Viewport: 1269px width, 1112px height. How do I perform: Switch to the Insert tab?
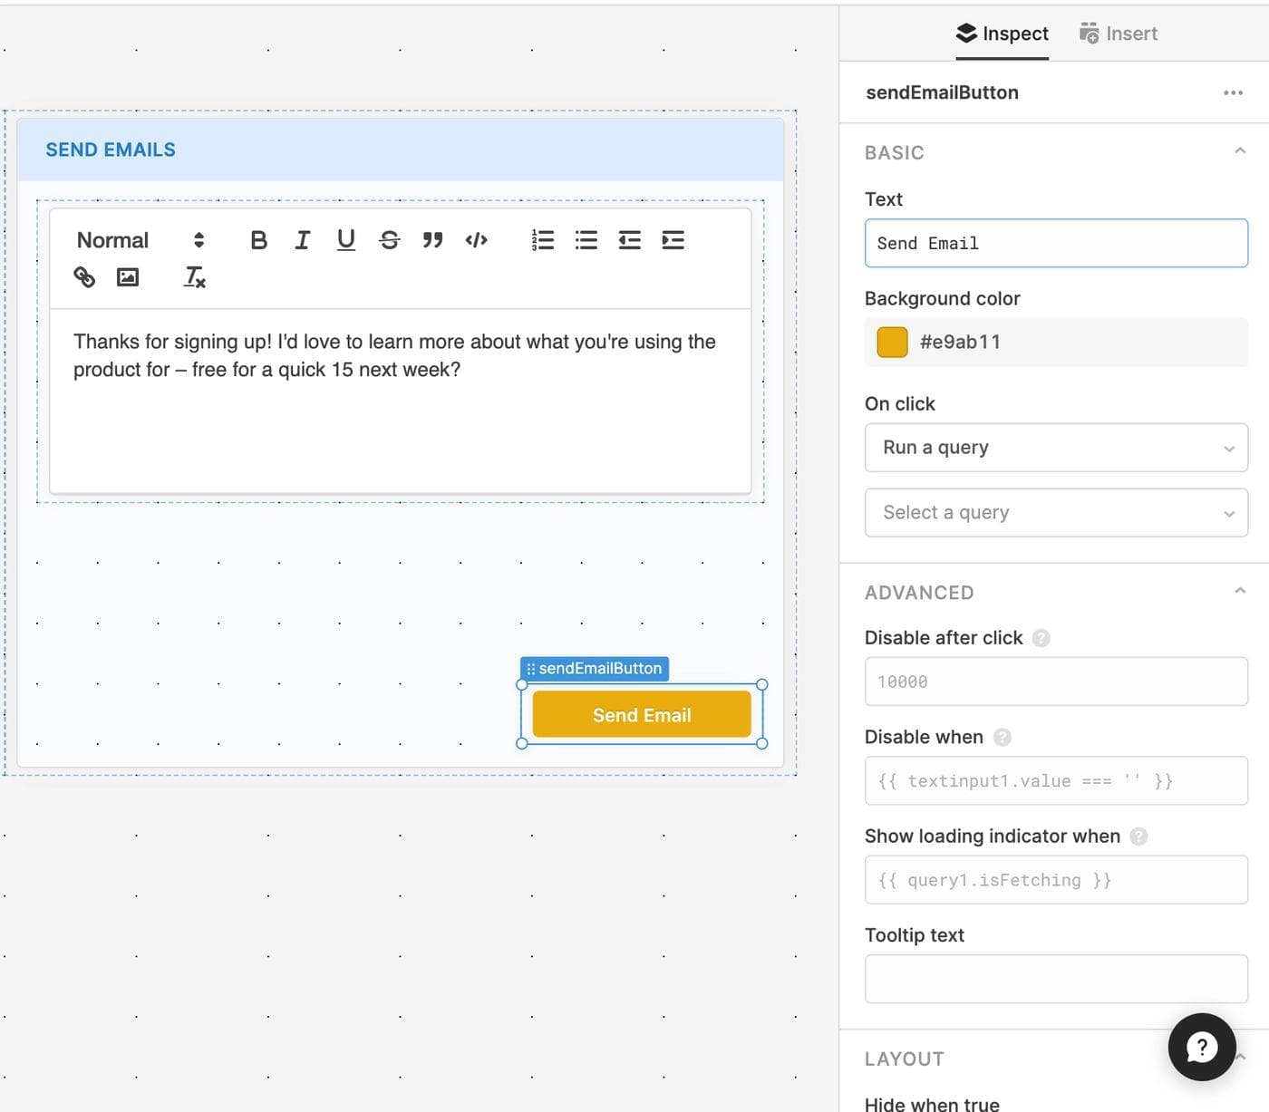pyautogui.click(x=1118, y=34)
